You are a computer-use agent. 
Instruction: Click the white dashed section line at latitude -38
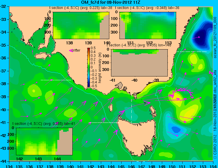coord(56,80)
